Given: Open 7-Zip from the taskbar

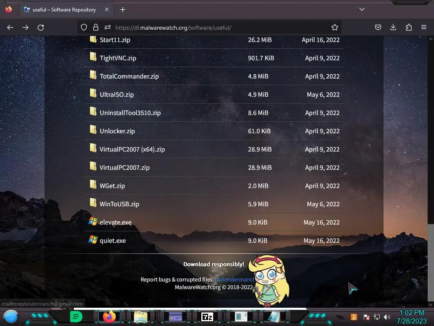Looking at the screenshot, I should pos(207,317).
